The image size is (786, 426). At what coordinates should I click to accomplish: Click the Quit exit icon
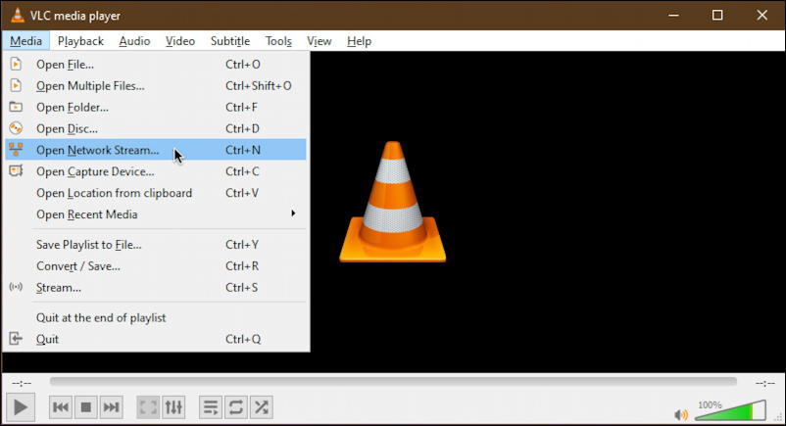pyautogui.click(x=16, y=339)
